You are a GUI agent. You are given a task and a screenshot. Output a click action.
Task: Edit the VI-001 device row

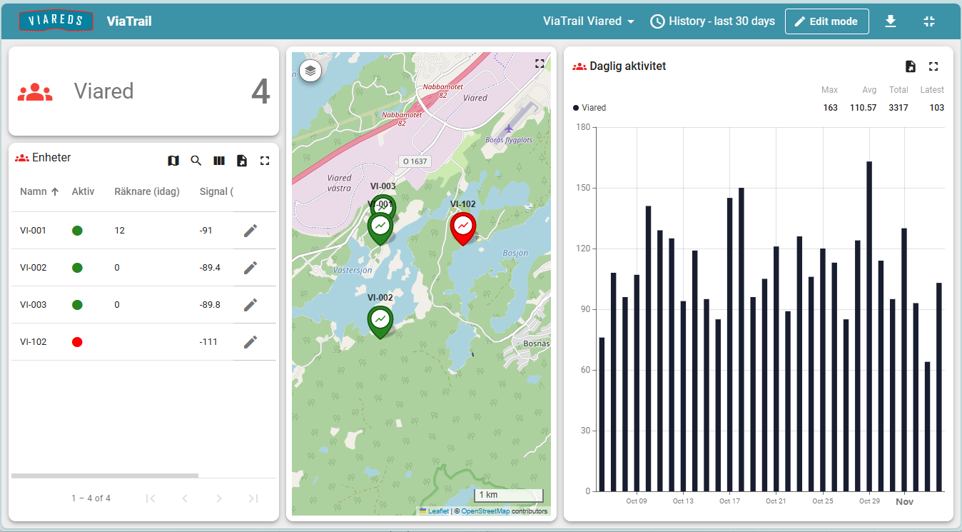click(x=250, y=230)
